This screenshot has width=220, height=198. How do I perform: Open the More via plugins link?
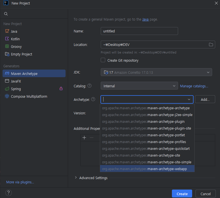(20, 182)
